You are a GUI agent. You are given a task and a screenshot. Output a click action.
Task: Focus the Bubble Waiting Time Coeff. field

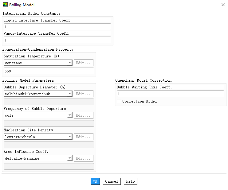[x=170, y=94]
